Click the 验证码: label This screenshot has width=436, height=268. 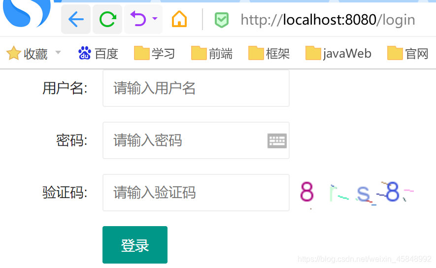click(65, 193)
